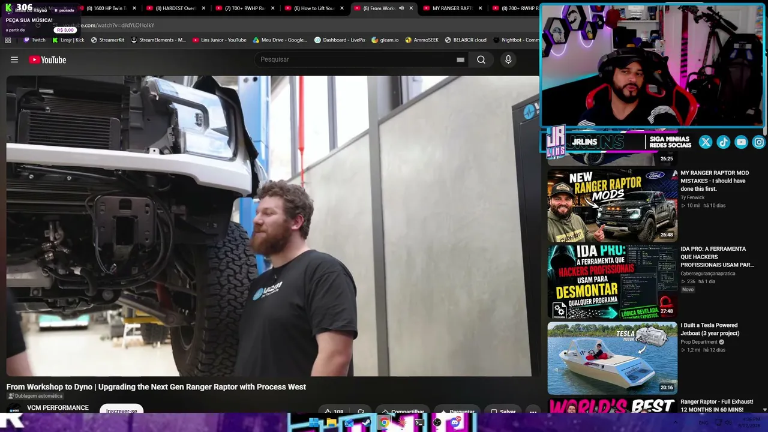Open the StreamerKit bookmark
768x432 pixels.
(x=107, y=40)
